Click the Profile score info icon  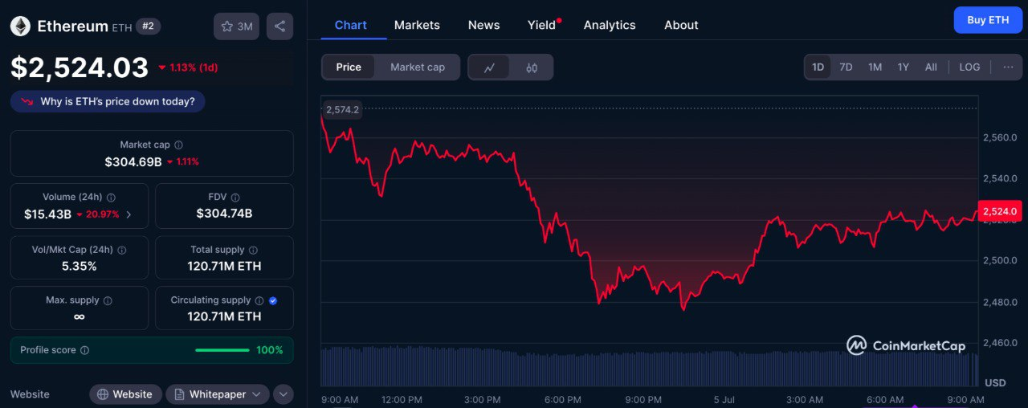click(x=84, y=350)
